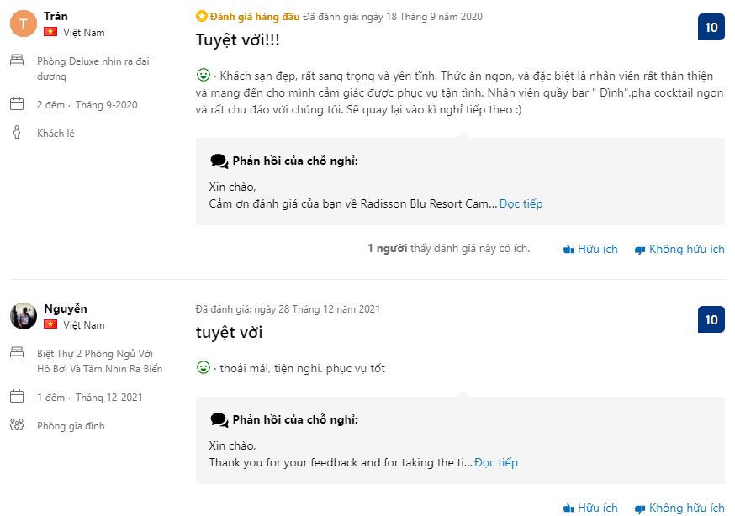Mark Trần's review as Không hữu ích
The width and height of the screenshot is (735, 516).
click(x=679, y=249)
